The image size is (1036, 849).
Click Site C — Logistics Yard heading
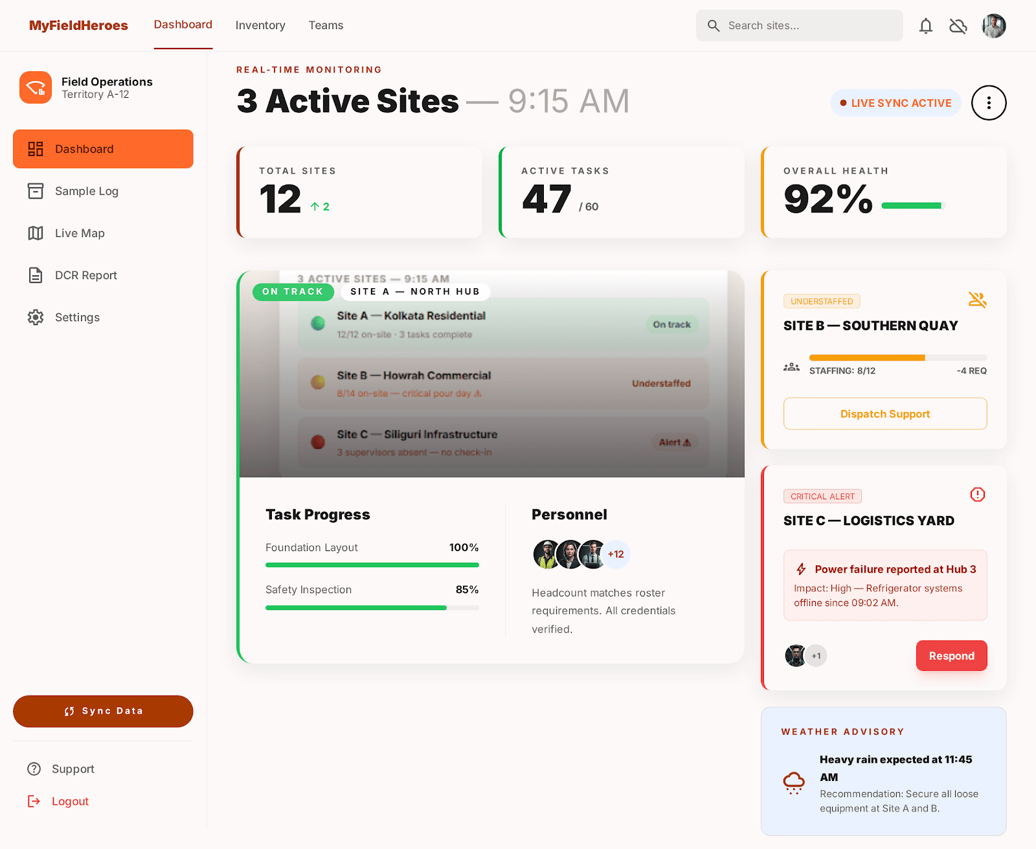coord(869,521)
